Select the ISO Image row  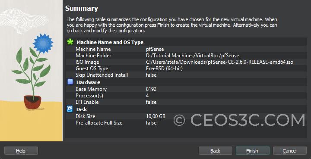(x=186, y=62)
